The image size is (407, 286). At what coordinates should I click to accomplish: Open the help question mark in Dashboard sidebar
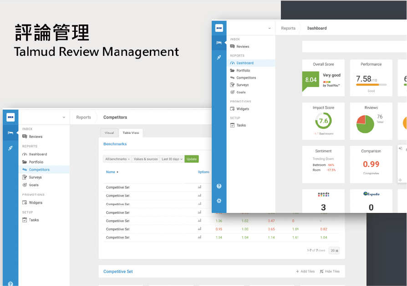click(x=219, y=186)
